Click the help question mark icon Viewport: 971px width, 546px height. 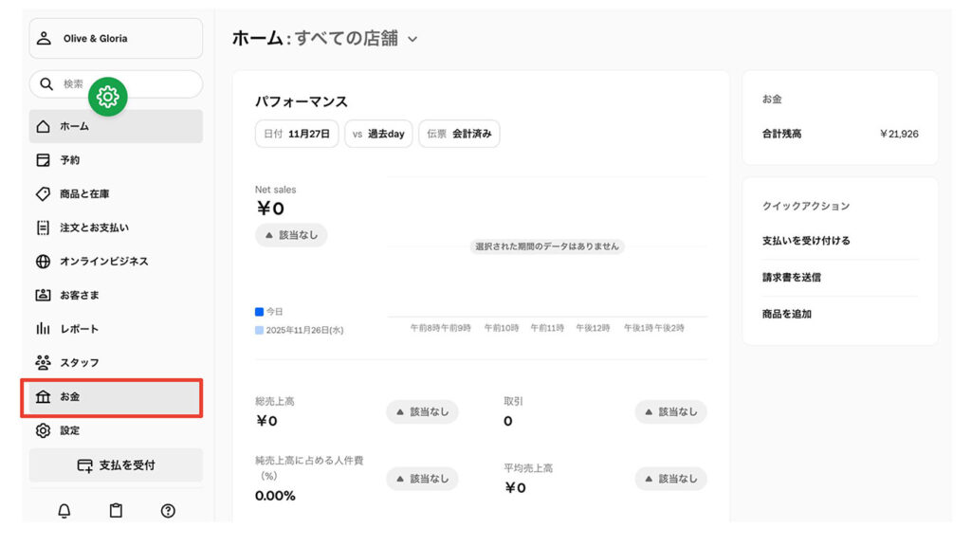pos(168,511)
